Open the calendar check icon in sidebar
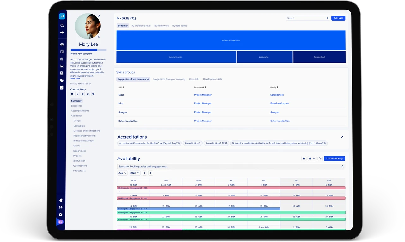The height and width of the screenshot is (242, 405). tap(62, 88)
